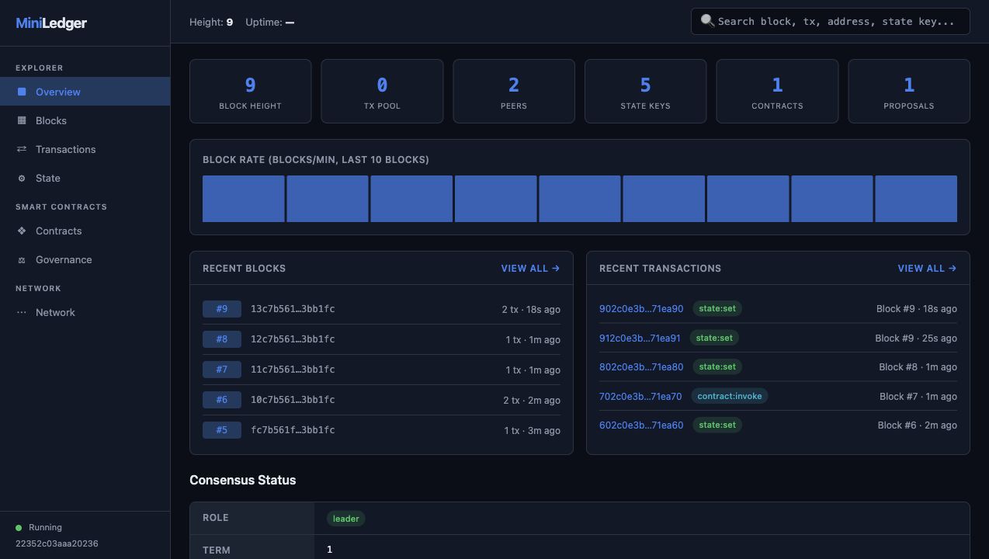Click the last bar in block rate chart

coord(916,199)
